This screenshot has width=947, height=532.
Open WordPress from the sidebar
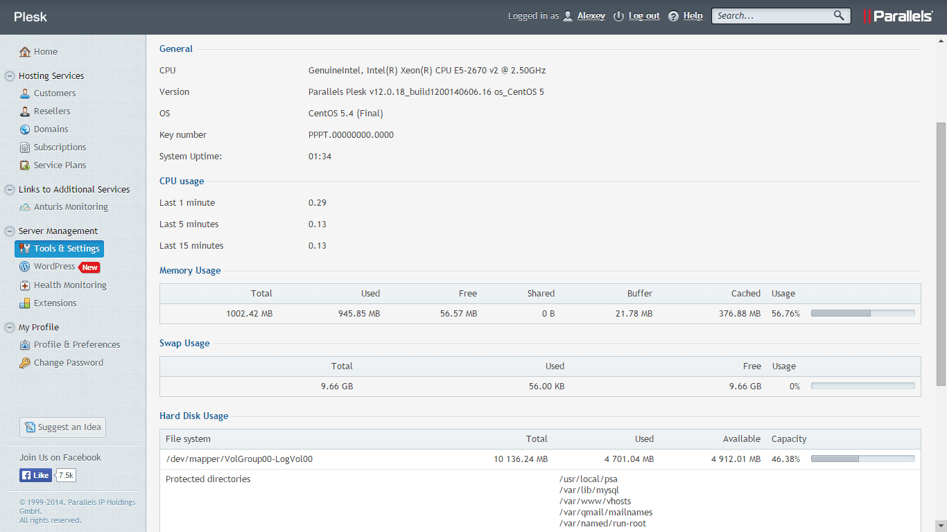point(54,267)
